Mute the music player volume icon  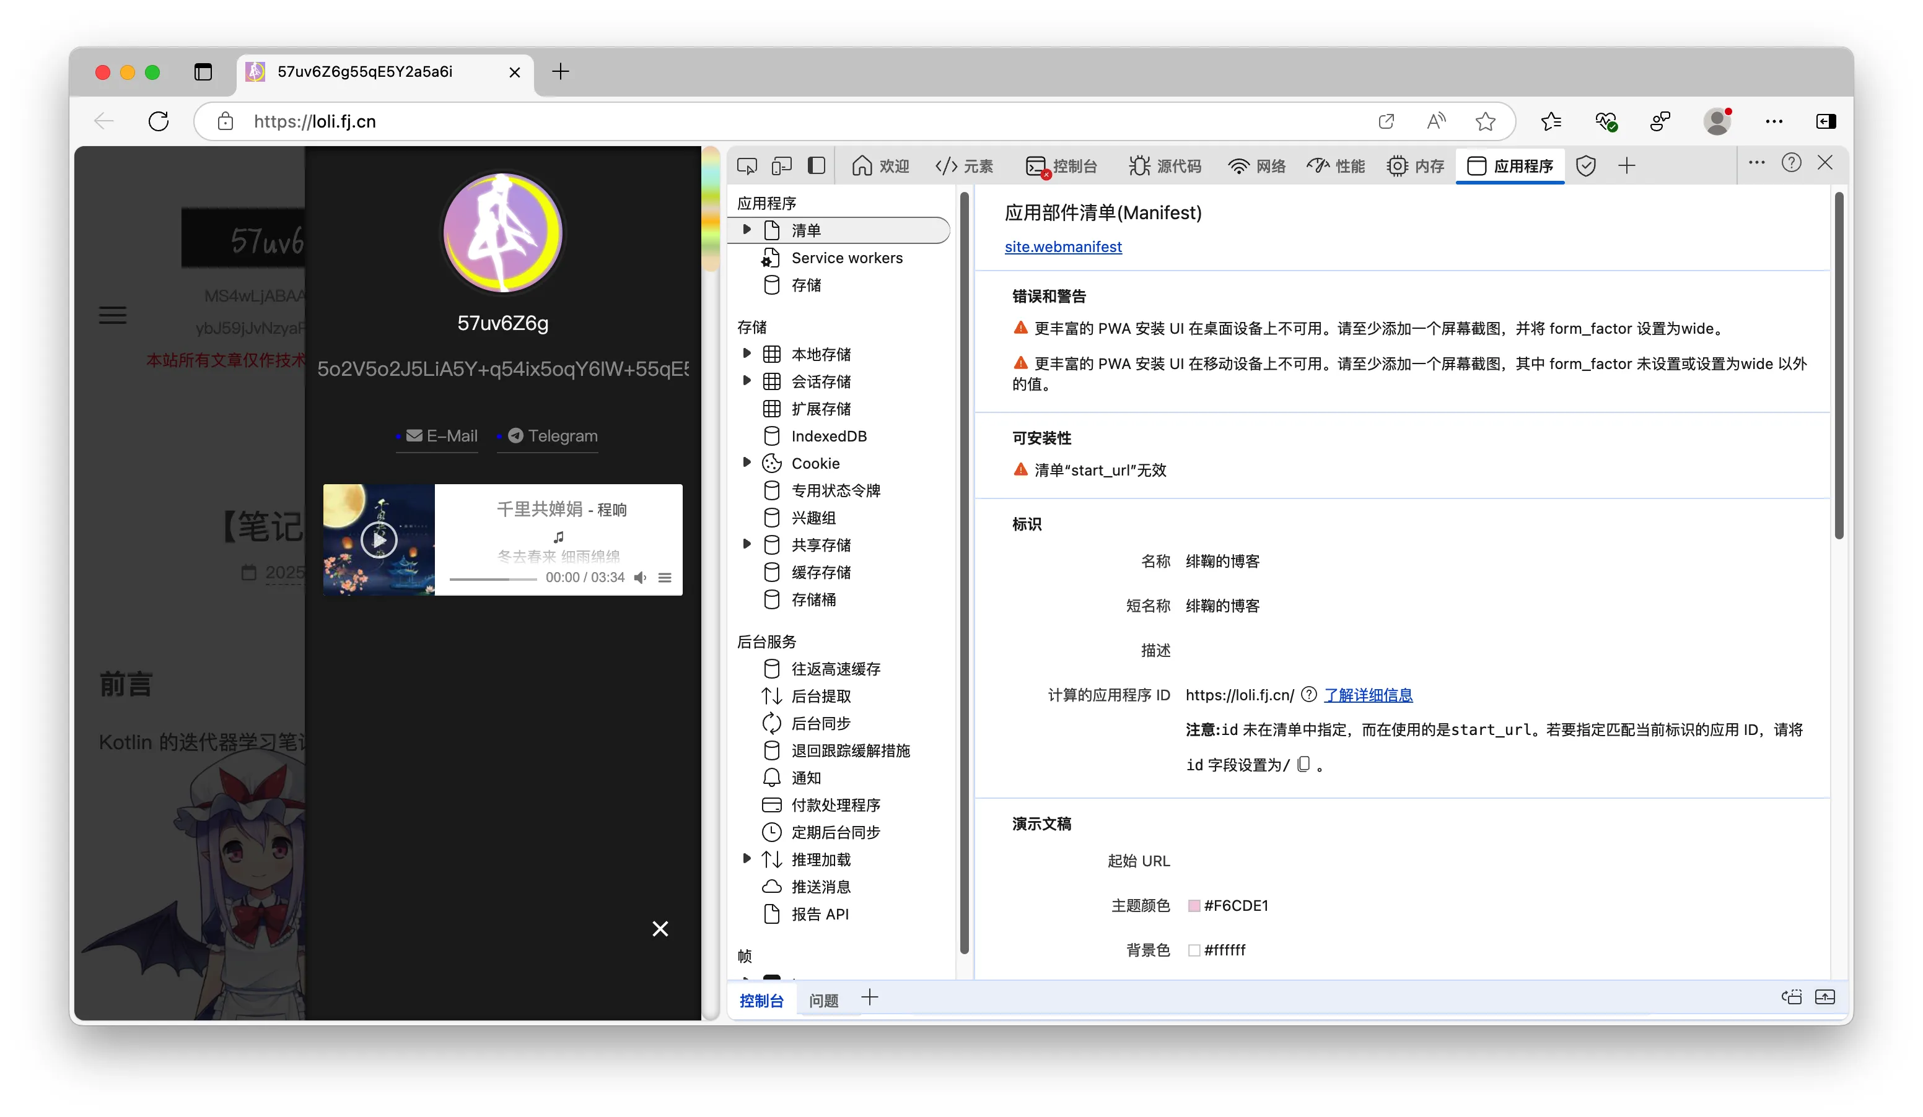[640, 578]
